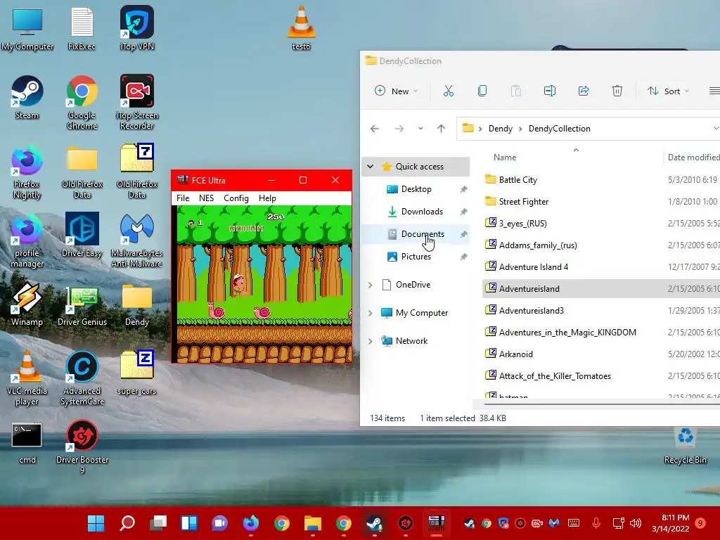Select Adventureisland3 file
Image resolution: width=720 pixels, height=540 pixels.
531,310
